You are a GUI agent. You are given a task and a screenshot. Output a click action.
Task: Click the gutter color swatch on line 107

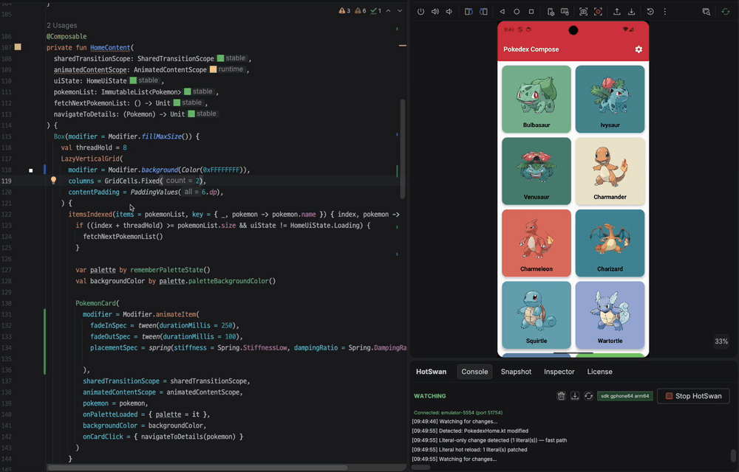click(x=18, y=47)
